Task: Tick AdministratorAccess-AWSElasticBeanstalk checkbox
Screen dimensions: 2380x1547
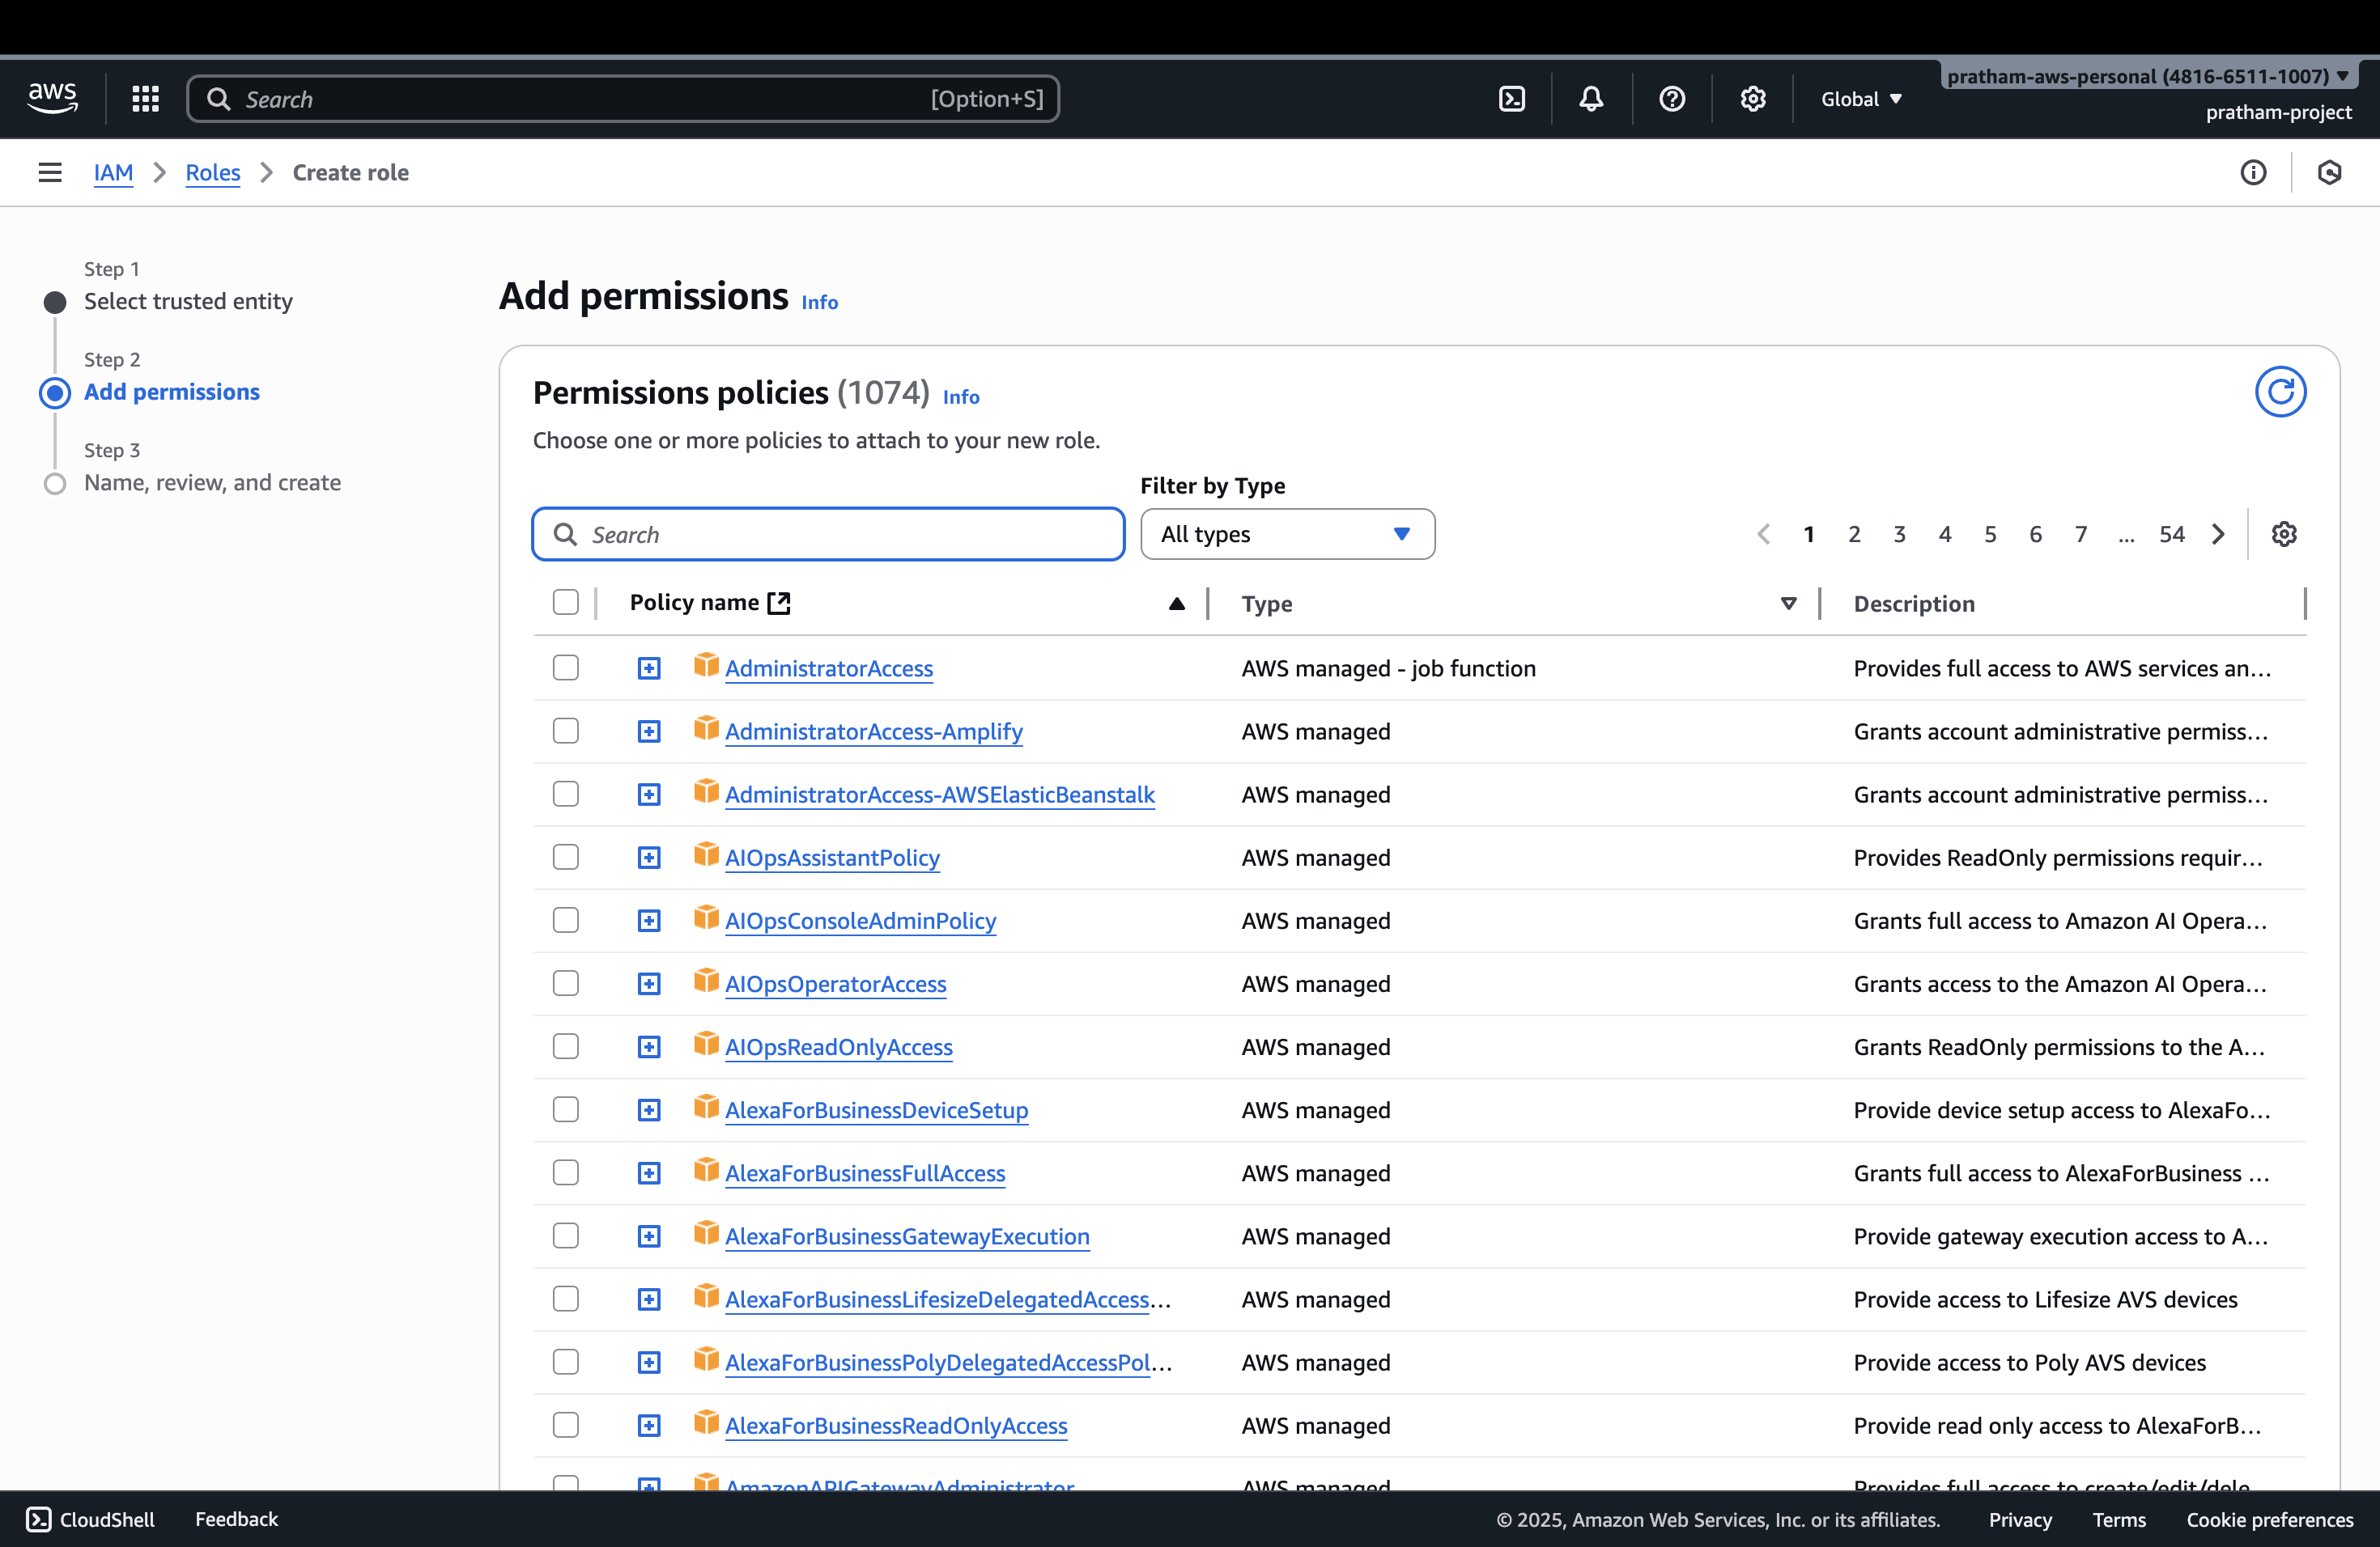Action: pos(566,794)
